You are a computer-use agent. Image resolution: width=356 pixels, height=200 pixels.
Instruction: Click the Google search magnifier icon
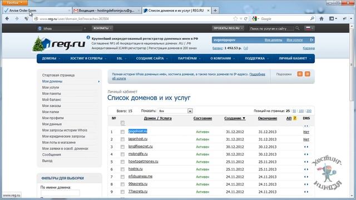[312, 18]
